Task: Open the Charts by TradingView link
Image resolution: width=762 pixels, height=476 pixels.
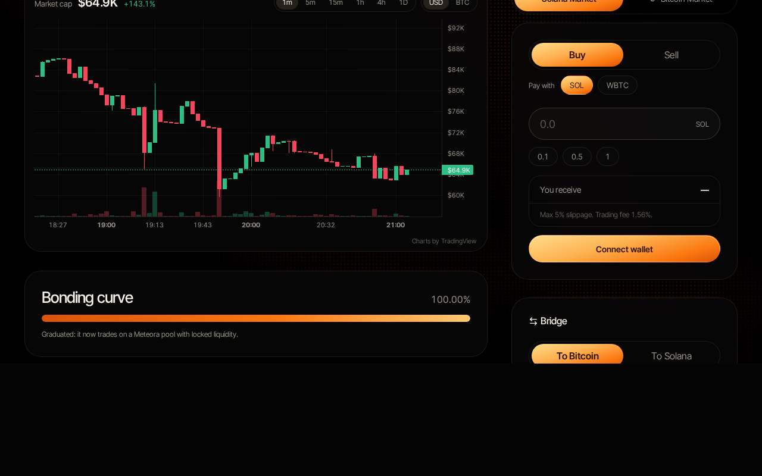Action: (x=444, y=241)
